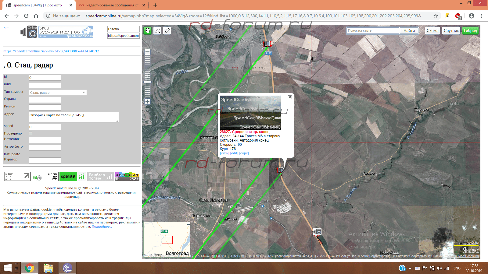
Task: Click the speed camera marker near Байбаев
Action: pos(267,44)
